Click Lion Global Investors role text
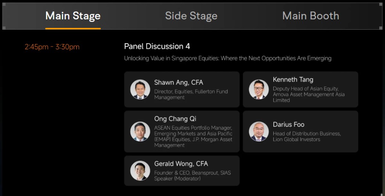385x196 pixels. (307, 136)
